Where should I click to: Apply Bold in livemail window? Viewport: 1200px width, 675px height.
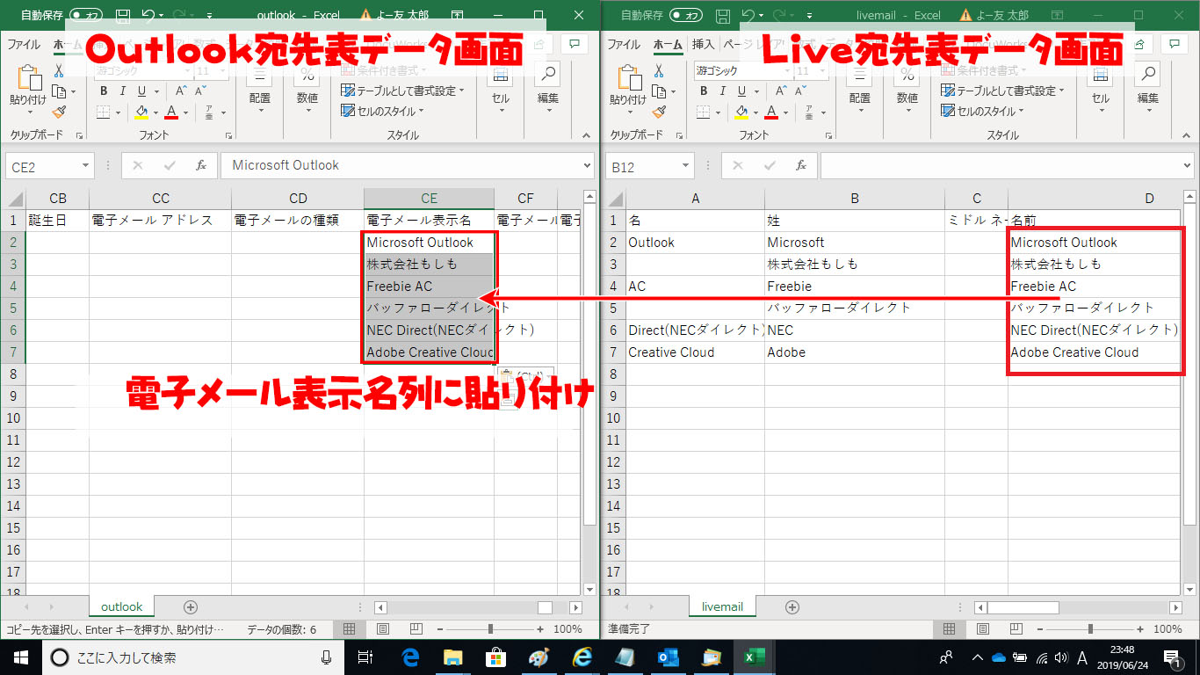[703, 91]
